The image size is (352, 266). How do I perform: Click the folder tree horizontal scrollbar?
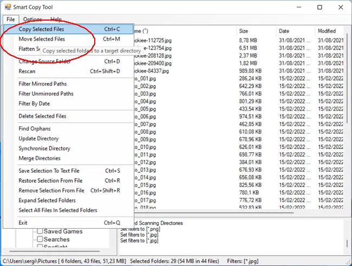click(x=54, y=251)
